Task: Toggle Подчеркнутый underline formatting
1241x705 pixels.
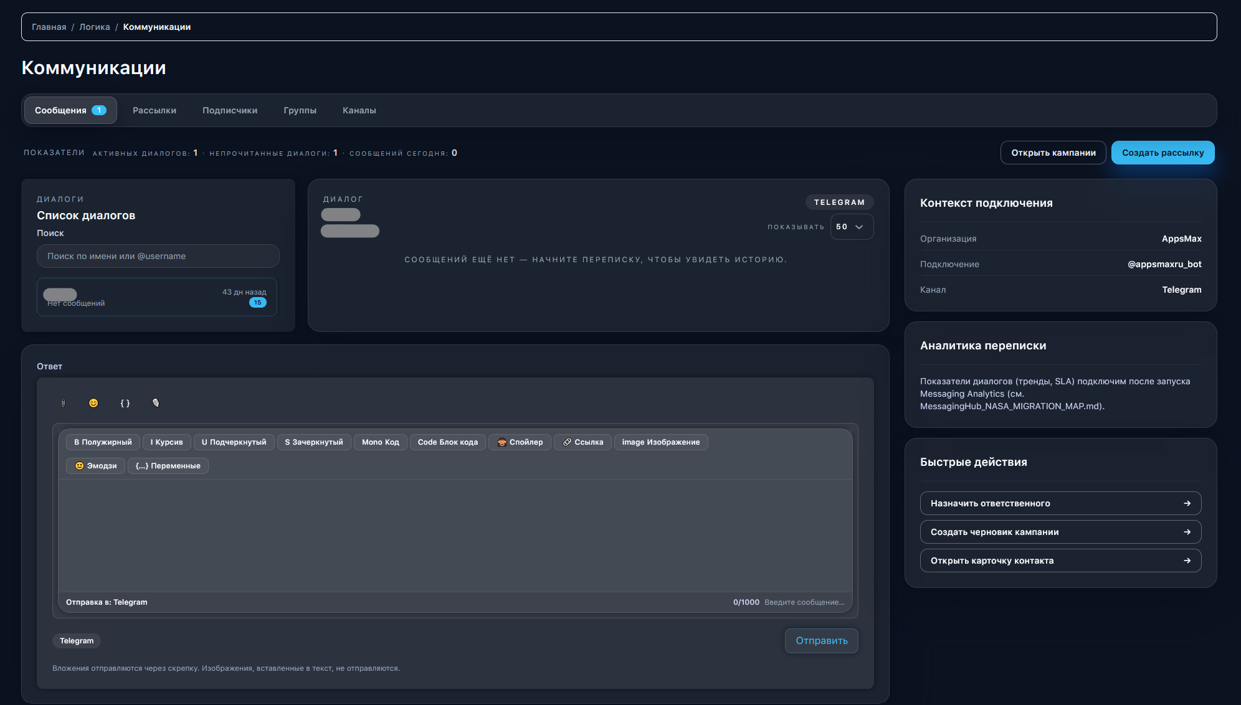Action: [234, 442]
